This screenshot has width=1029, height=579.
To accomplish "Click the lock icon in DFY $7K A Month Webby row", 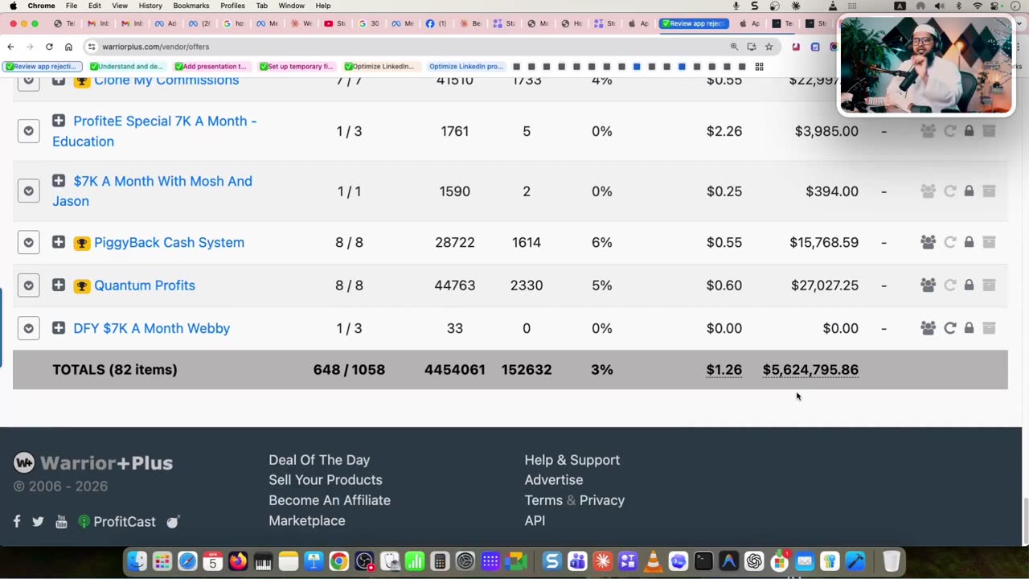I will pos(969,328).
